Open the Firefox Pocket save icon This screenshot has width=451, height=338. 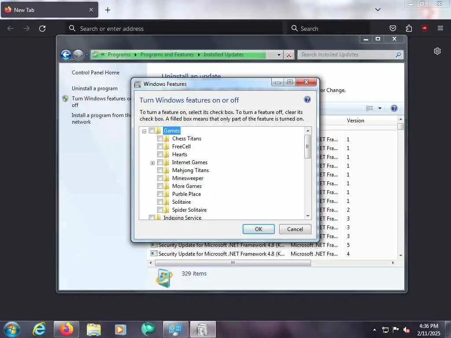[392, 28]
